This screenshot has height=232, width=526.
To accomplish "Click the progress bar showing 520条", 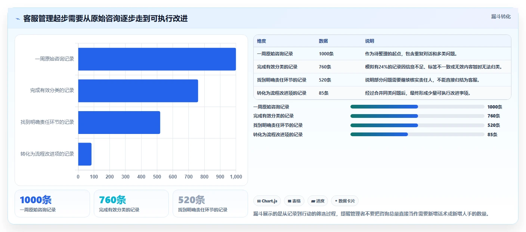I will coord(417,125).
